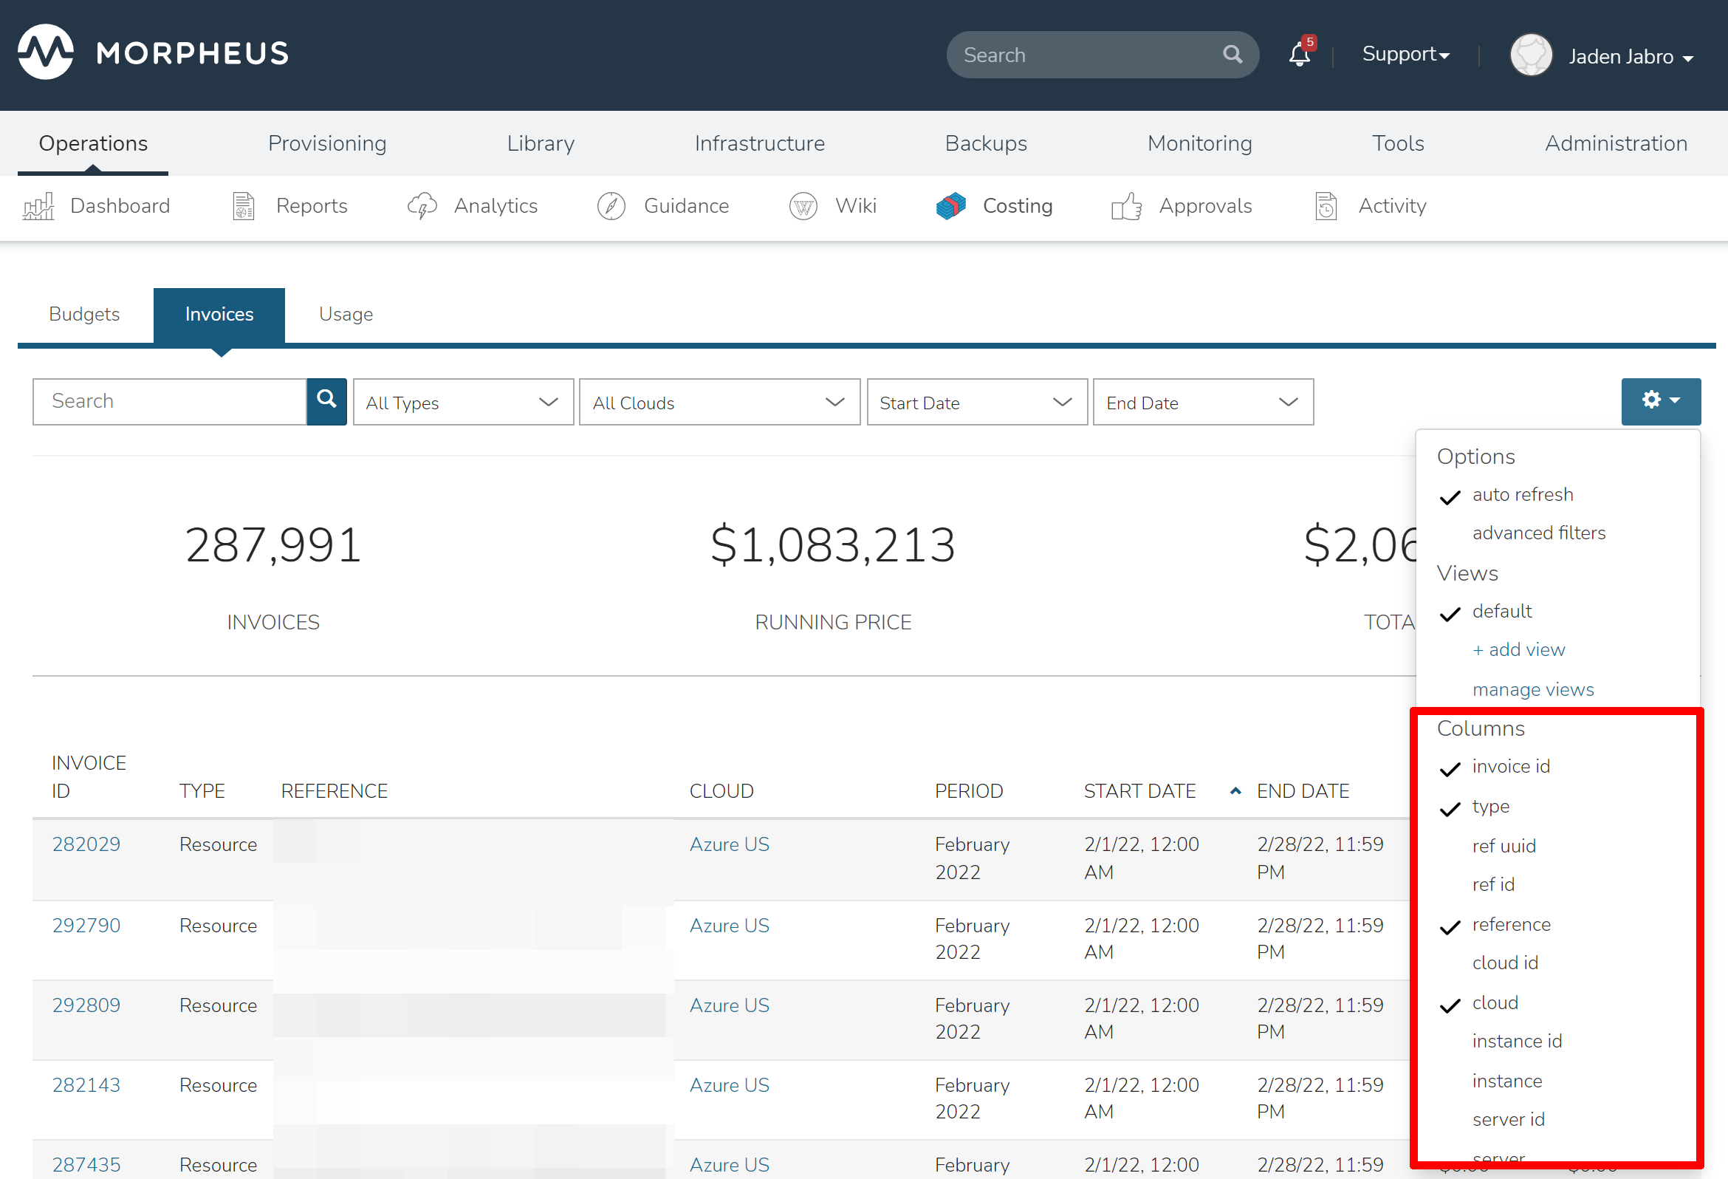Image resolution: width=1728 pixels, height=1179 pixels.
Task: Open the Guidance compass icon
Action: coord(611,206)
